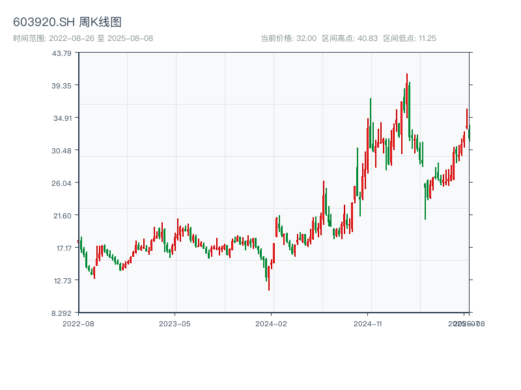
Task: Click the 2024-02 x-axis date label
Action: click(272, 323)
